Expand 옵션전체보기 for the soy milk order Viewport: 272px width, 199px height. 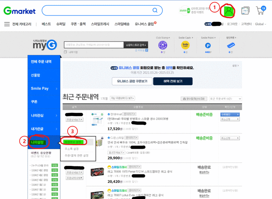click(116, 152)
